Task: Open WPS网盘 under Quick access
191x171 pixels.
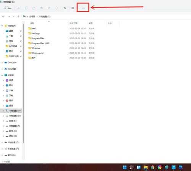Action: (x=13, y=46)
